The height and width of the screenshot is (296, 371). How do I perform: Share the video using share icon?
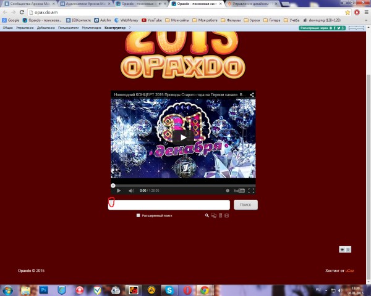point(252,94)
